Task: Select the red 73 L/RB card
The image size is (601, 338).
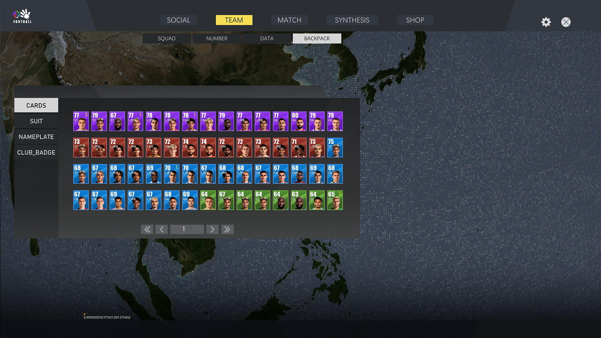Action: click(x=317, y=147)
